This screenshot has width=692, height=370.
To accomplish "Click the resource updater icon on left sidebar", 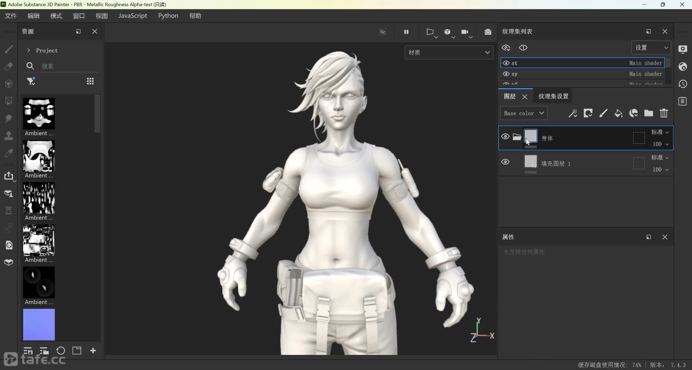I will (x=9, y=245).
